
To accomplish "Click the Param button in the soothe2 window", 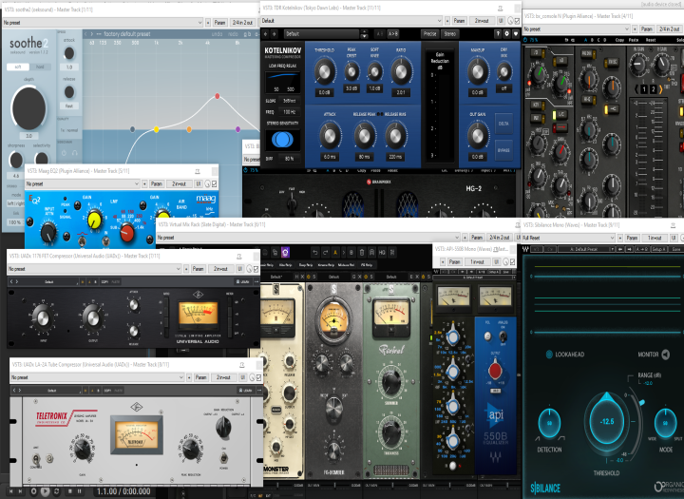I will pos(219,22).
